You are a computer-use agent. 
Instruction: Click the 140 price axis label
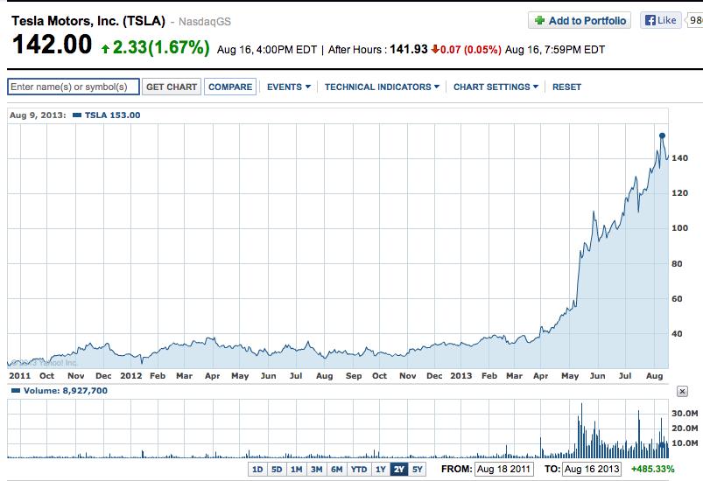pyautogui.click(x=679, y=158)
